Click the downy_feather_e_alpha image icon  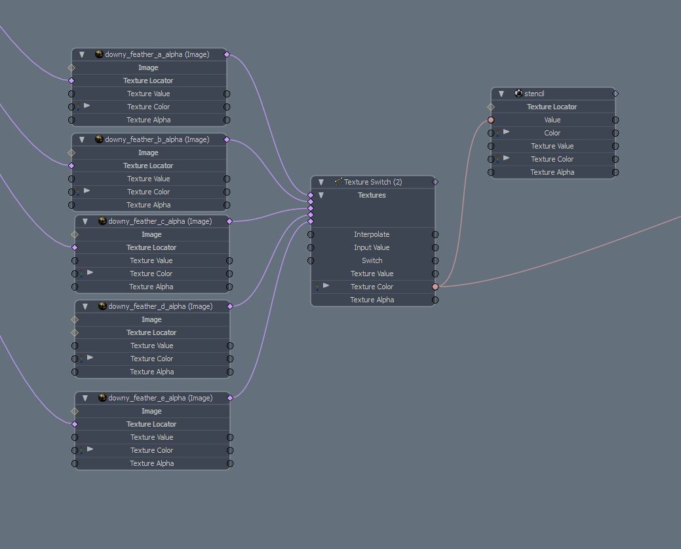(102, 398)
